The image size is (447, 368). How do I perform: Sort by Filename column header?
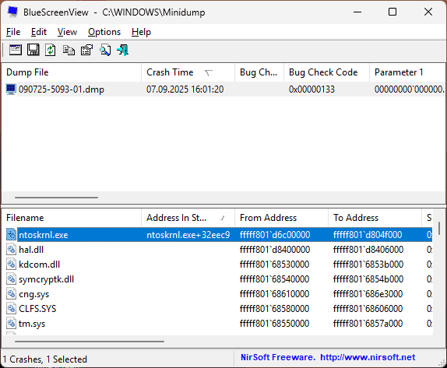(72, 218)
